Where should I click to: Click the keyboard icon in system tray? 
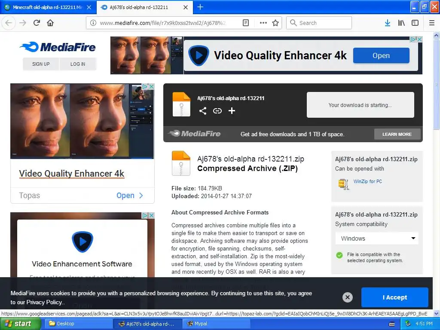pos(392,324)
